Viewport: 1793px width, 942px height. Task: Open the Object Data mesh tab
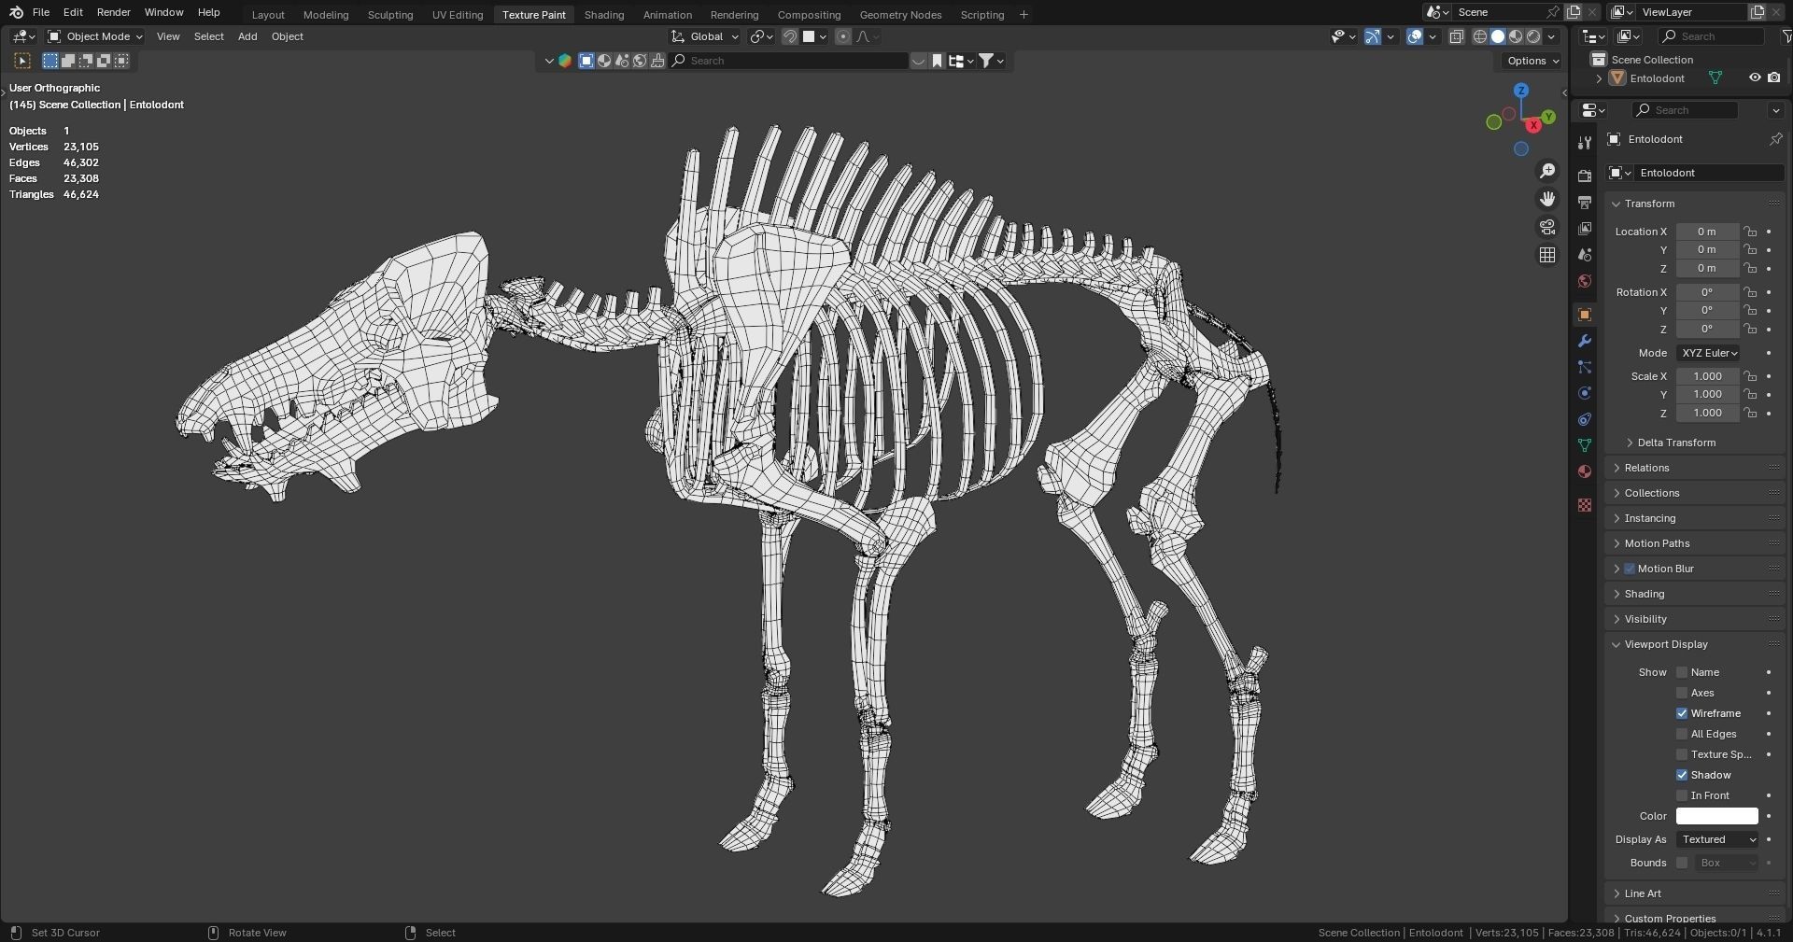(1584, 445)
